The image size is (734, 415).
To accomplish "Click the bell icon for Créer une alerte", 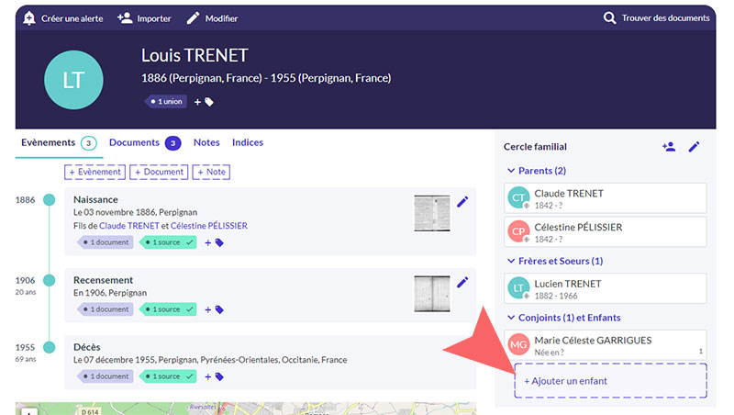I will 29,18.
